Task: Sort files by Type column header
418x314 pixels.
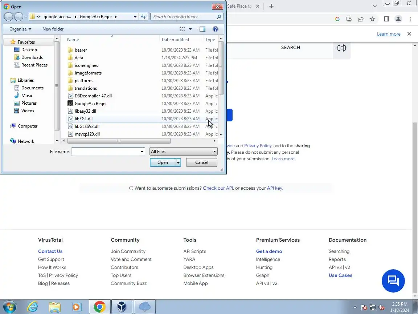Action: point(210,40)
